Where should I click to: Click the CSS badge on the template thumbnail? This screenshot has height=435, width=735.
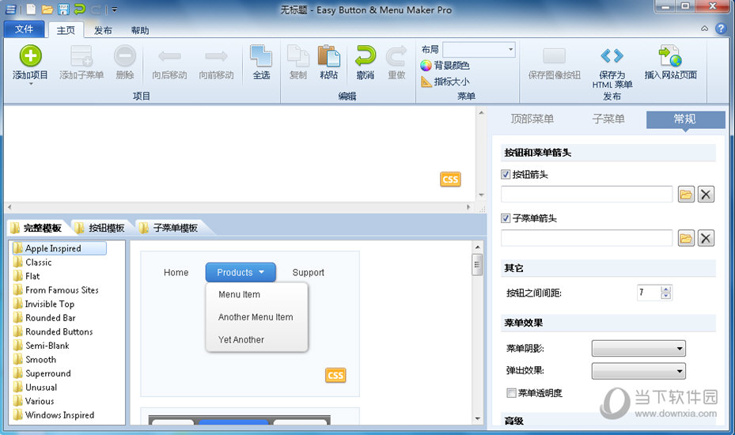tap(335, 375)
